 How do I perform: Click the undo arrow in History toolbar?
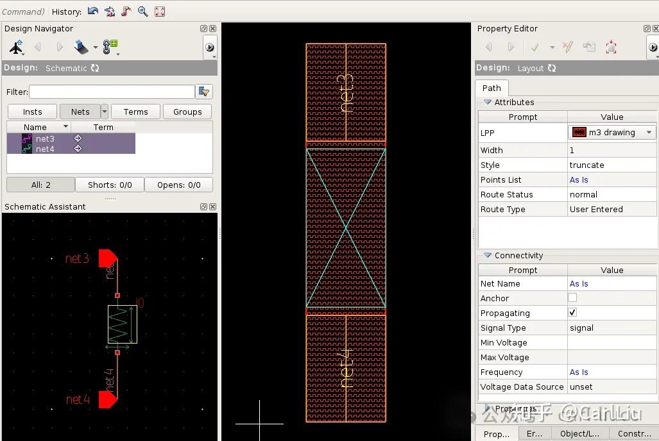click(x=94, y=12)
